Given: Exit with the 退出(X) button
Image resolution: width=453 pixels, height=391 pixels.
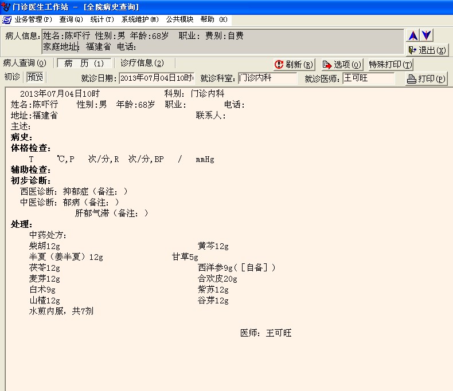Looking at the screenshot, I should tap(427, 50).
